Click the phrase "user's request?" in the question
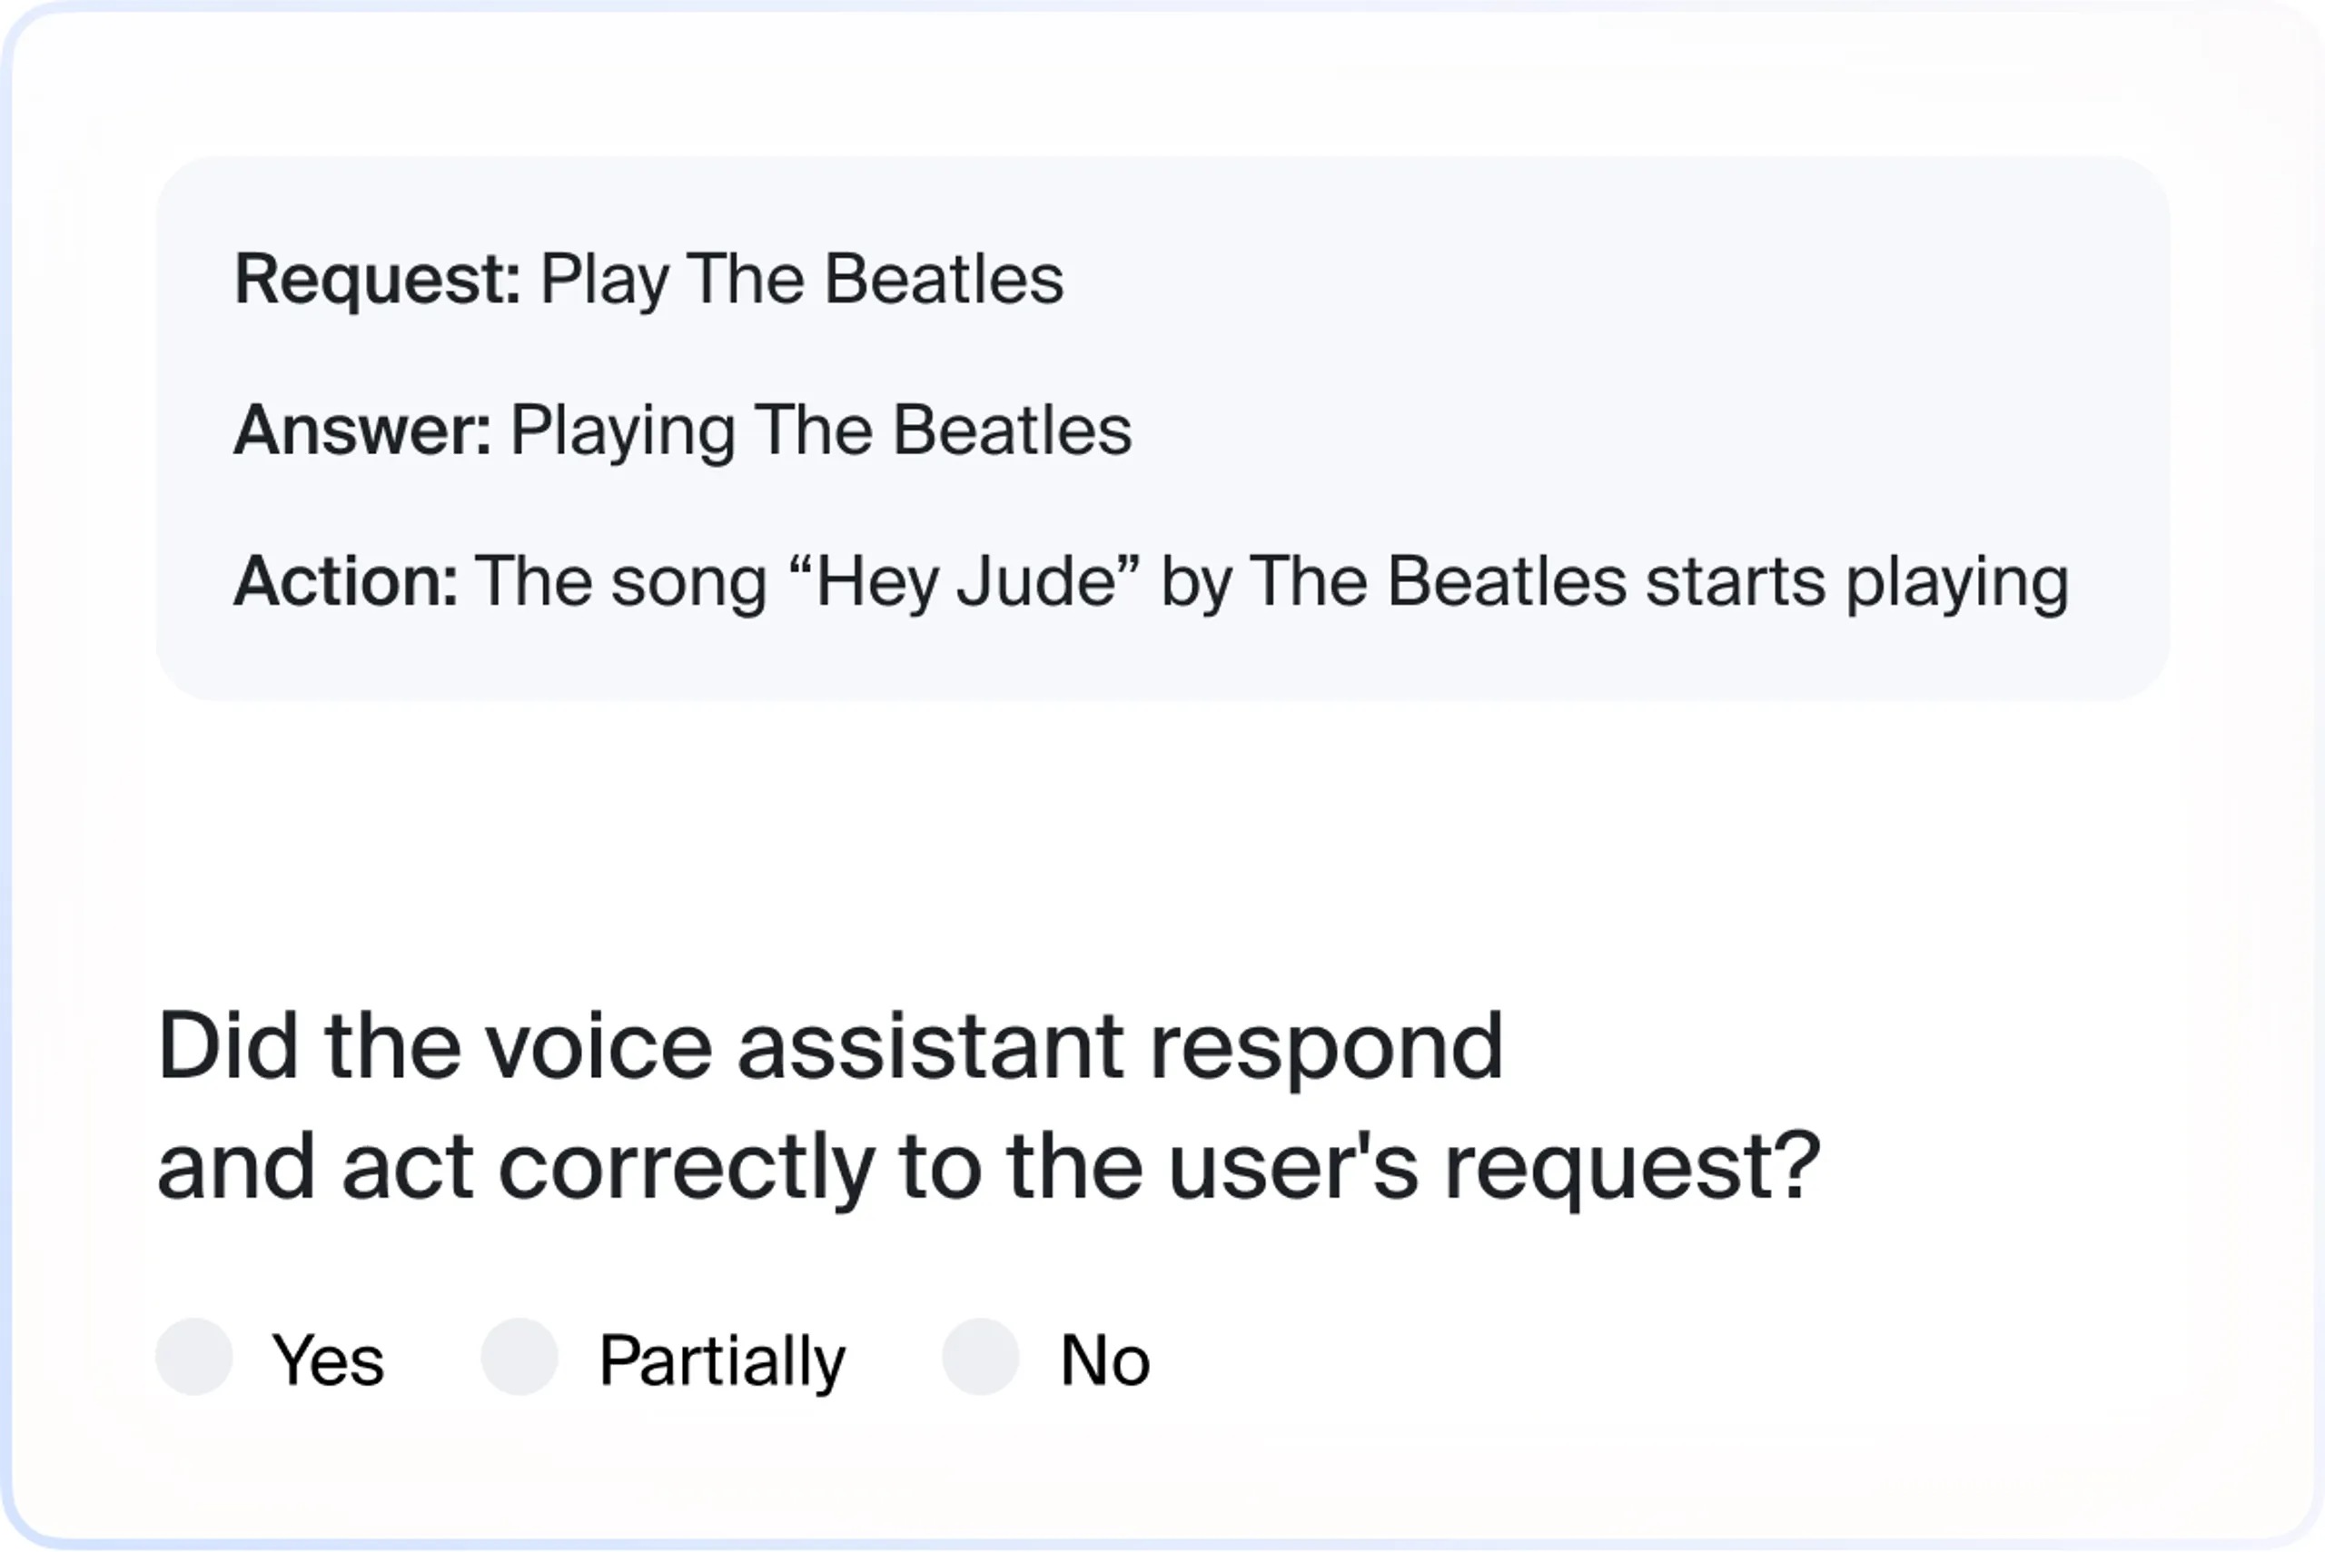This screenshot has height=1552, width=2325. click(1494, 1169)
